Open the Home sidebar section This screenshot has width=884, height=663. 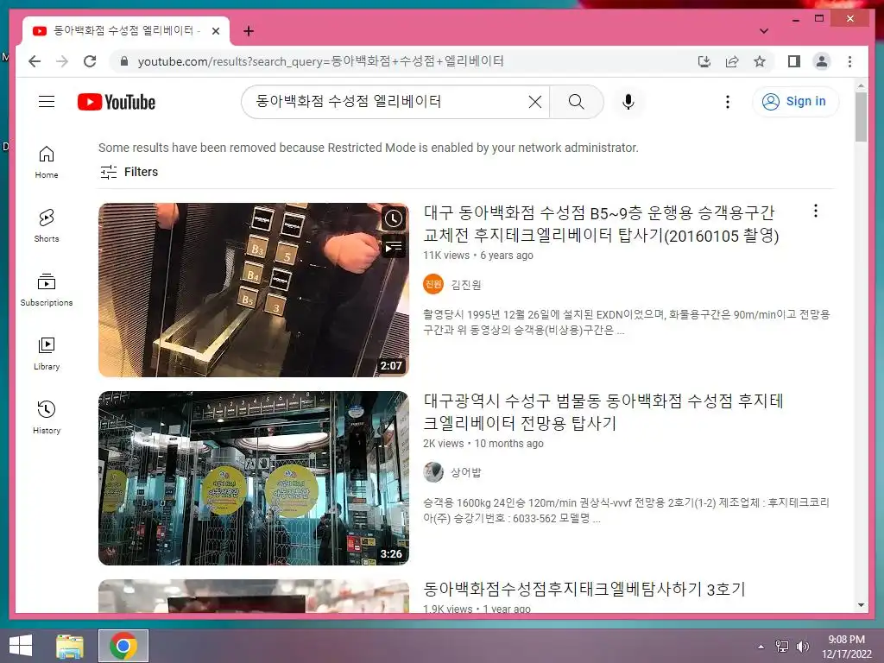tap(47, 162)
